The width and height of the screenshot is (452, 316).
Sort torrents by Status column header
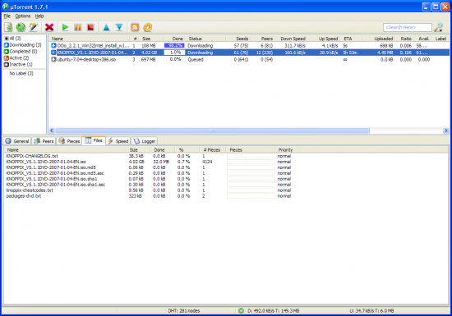point(206,39)
